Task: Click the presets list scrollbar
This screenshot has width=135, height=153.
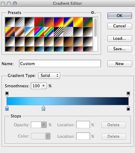Action: coord(95,34)
